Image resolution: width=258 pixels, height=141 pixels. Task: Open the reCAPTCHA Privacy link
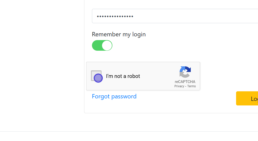pos(179,86)
